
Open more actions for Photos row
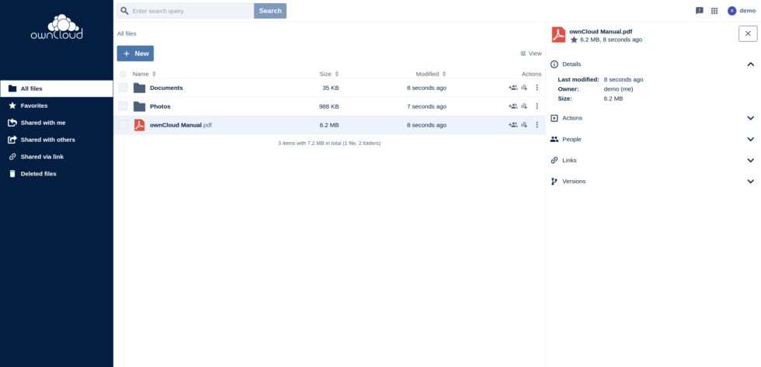point(537,106)
